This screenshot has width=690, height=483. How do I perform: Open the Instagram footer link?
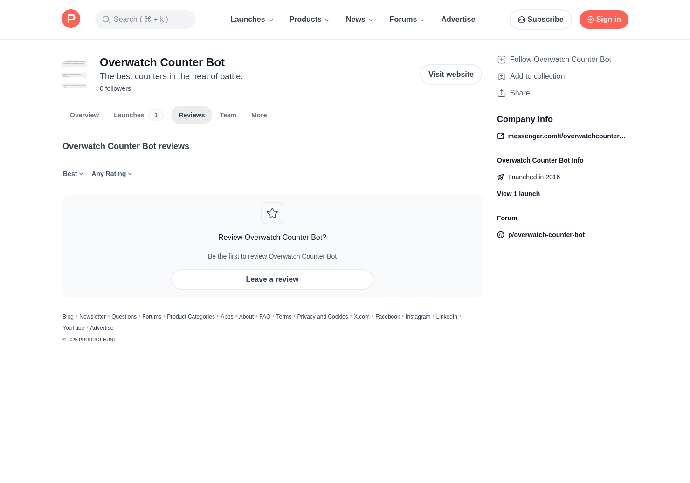tap(418, 317)
